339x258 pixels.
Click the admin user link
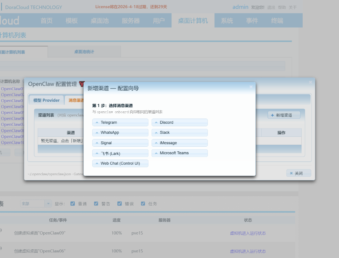(240, 7)
